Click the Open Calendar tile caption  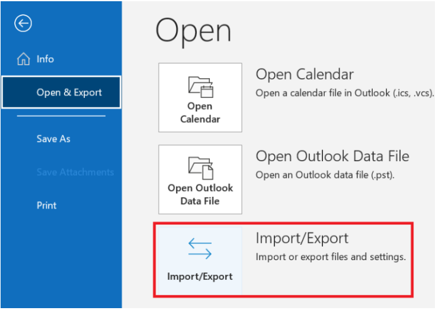[201, 113]
